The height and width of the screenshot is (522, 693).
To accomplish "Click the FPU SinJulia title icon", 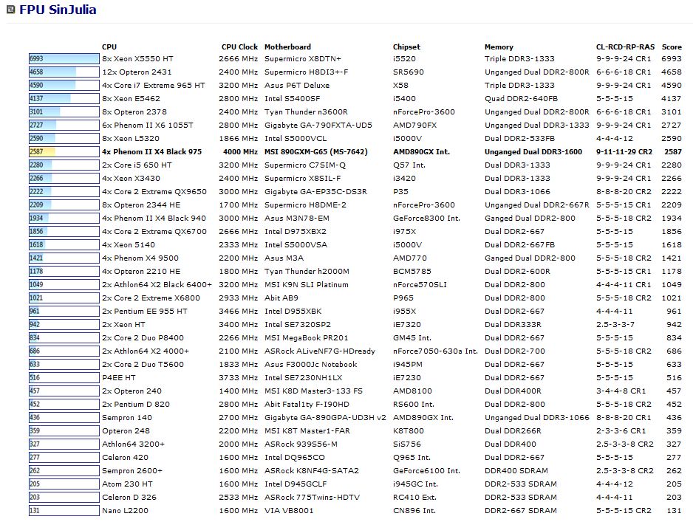I will pyautogui.click(x=11, y=11).
